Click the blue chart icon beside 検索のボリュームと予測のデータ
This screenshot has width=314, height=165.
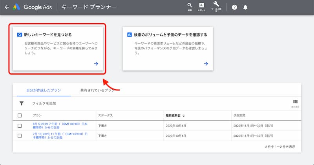130,35
